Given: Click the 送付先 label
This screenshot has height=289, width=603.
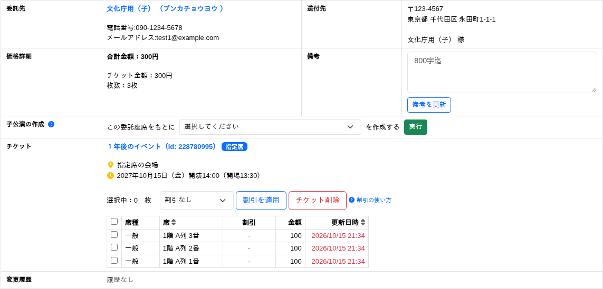Looking at the screenshot, I should 317,8.
